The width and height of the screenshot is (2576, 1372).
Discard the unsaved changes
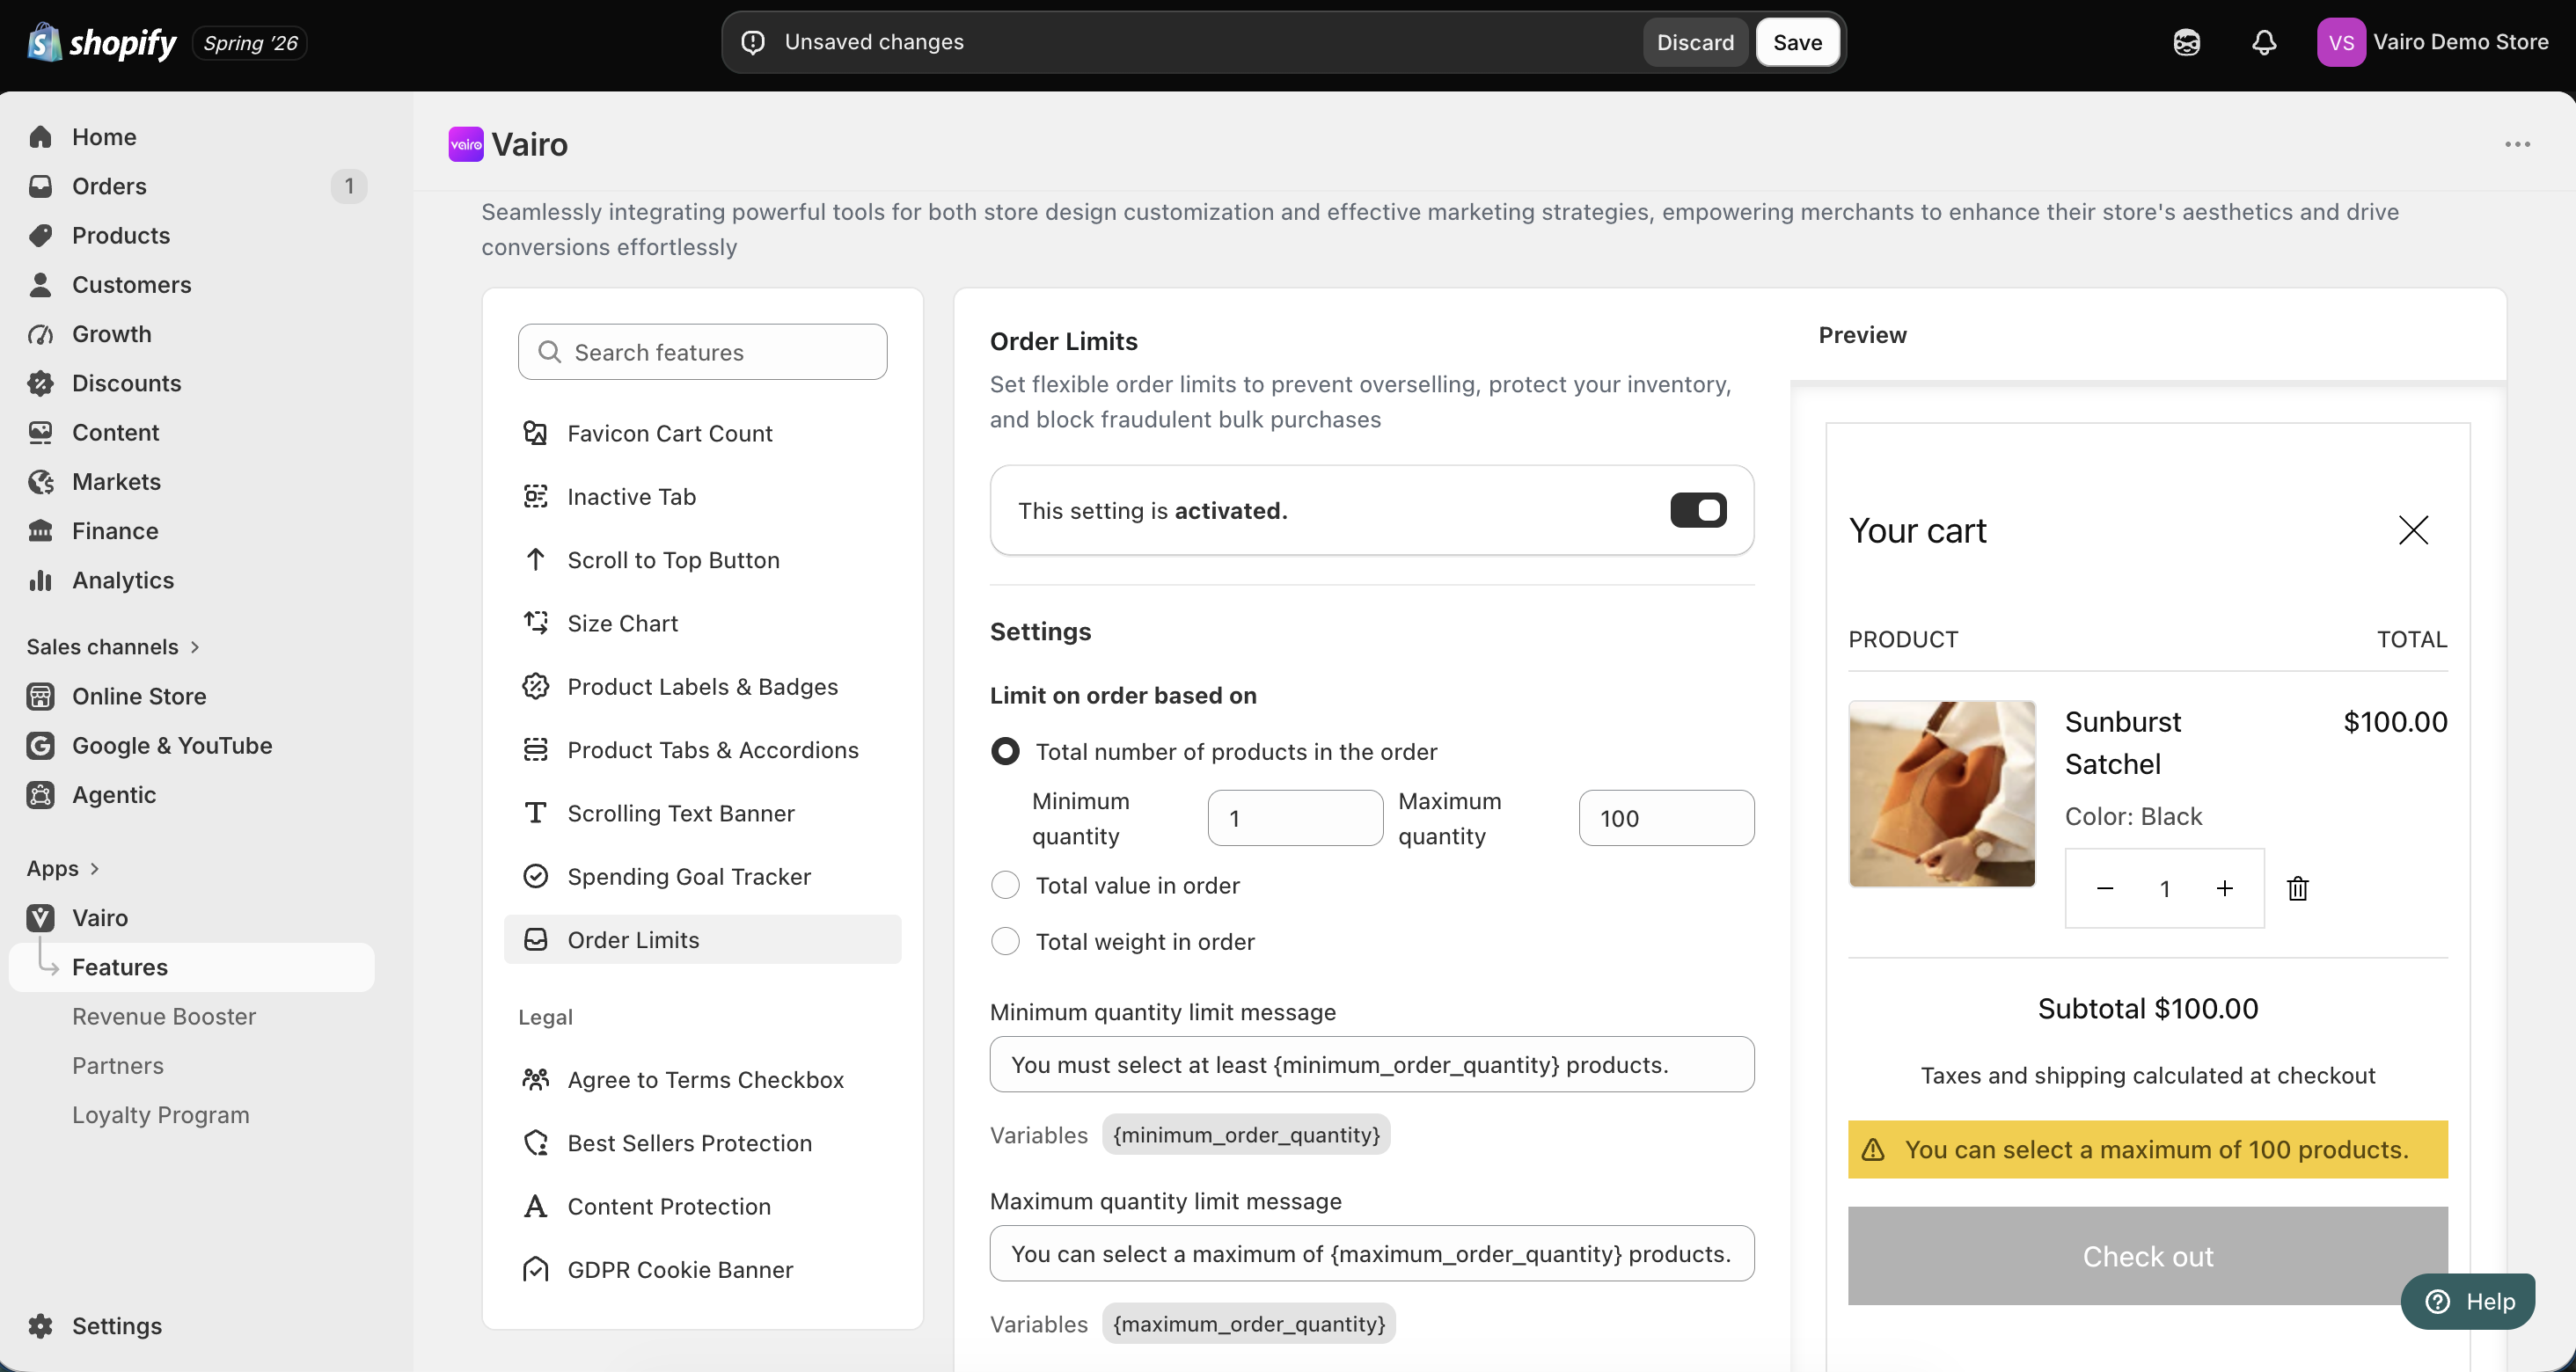click(1695, 42)
